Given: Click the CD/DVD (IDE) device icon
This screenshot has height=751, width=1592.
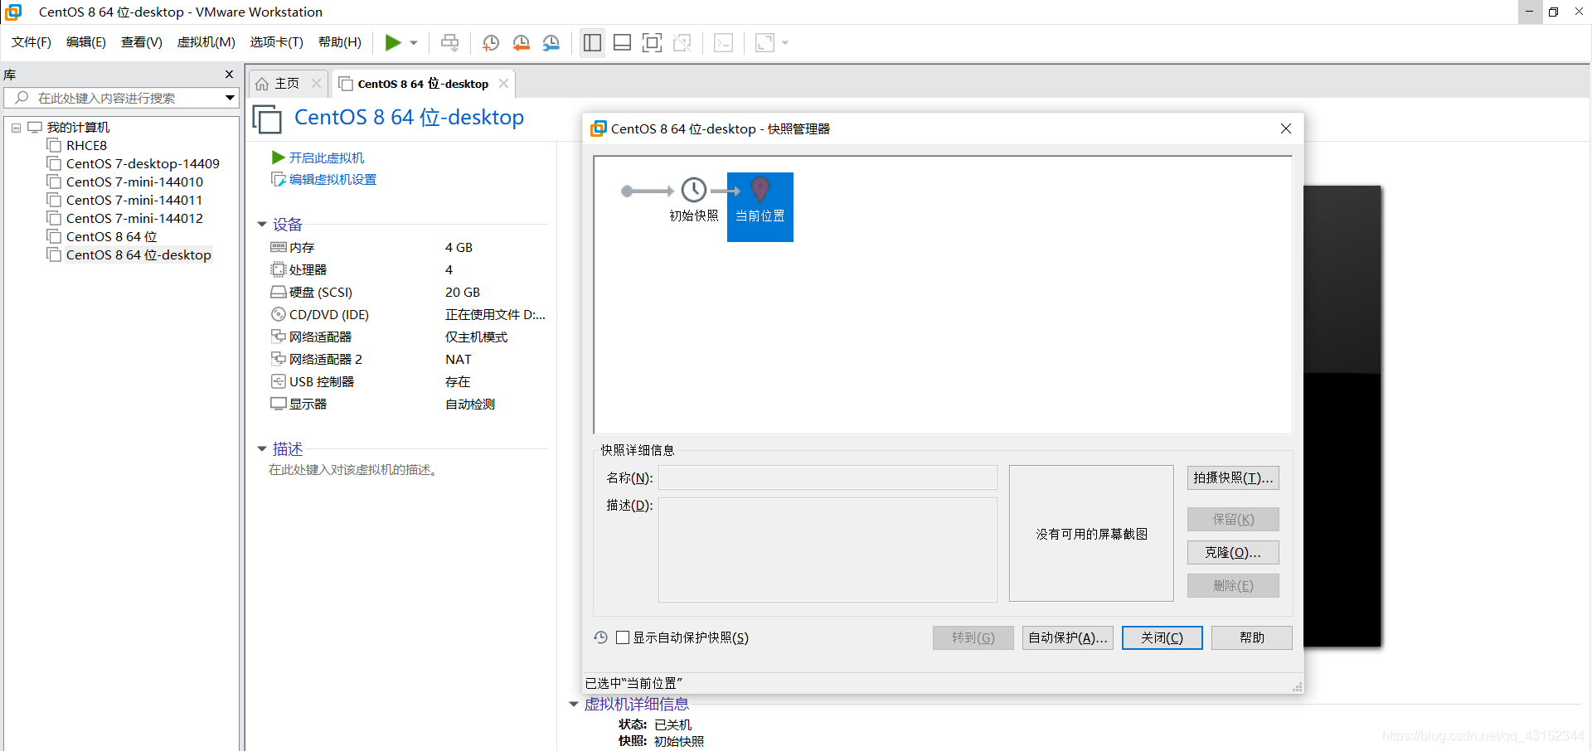Looking at the screenshot, I should coord(279,314).
